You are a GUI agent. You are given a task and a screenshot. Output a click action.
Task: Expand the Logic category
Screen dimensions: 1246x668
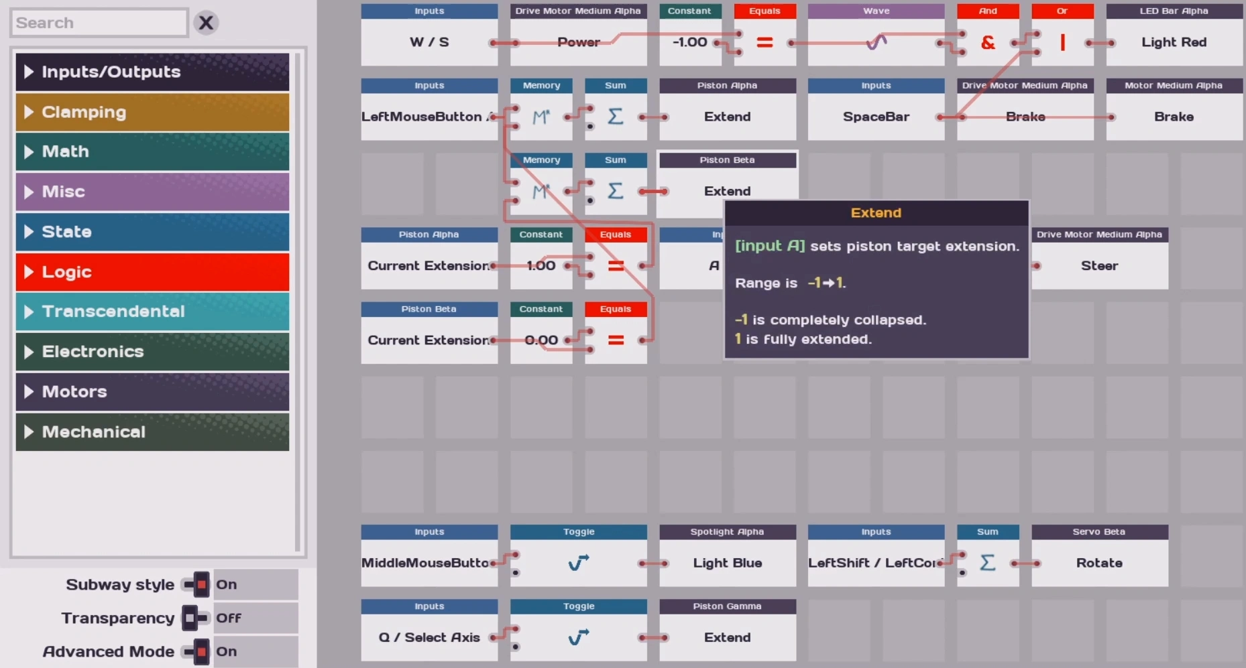click(x=152, y=272)
